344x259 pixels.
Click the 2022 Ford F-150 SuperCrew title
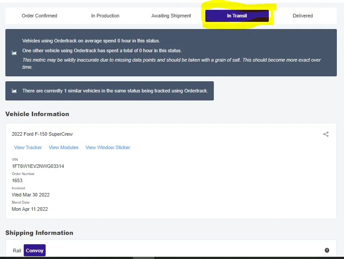42,134
